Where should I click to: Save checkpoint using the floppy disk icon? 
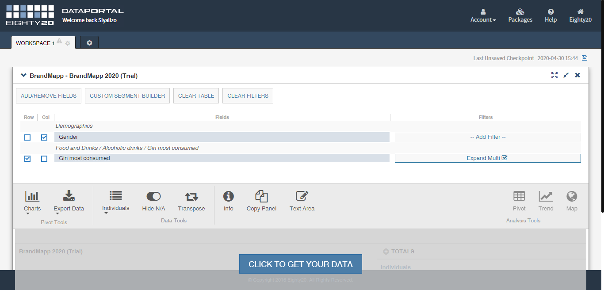[x=585, y=58]
